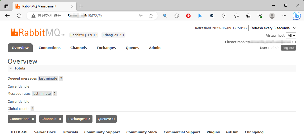The width and height of the screenshot is (304, 140).
Task: Switch to the Queues tab
Action: pyautogui.click(x=132, y=48)
